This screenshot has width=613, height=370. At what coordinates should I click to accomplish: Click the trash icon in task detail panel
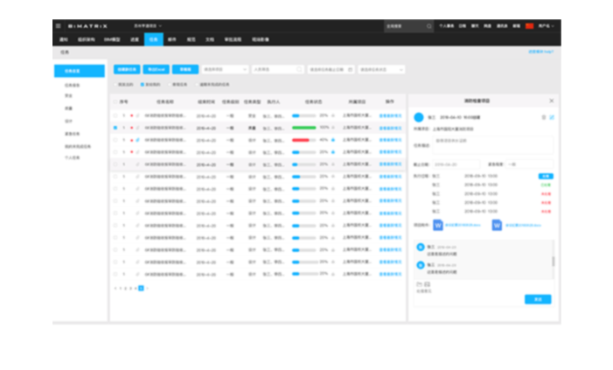pos(543,117)
